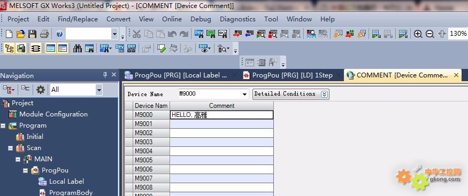Open the Convert menu

coord(119,19)
